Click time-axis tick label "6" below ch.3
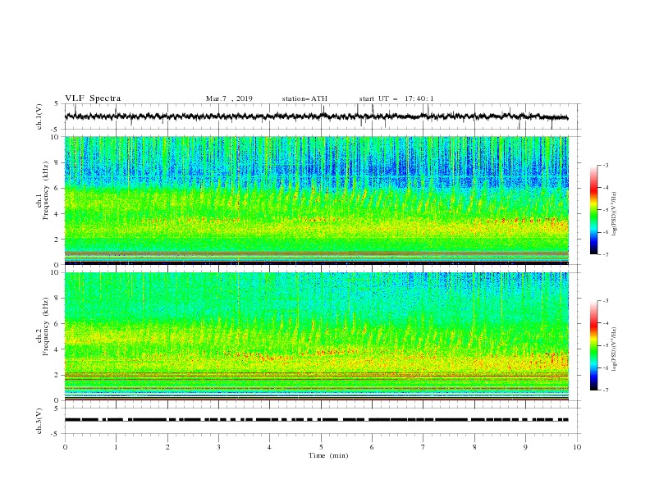The image size is (650, 502). [372, 447]
